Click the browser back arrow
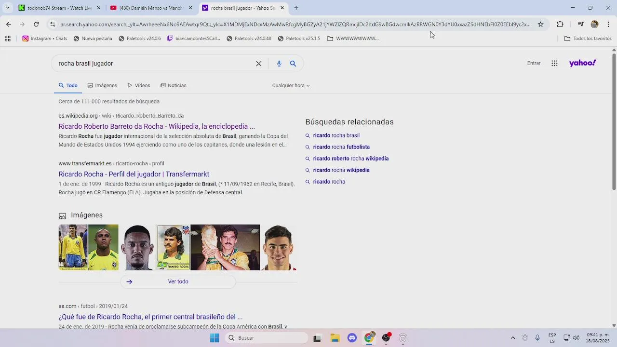 9,24
